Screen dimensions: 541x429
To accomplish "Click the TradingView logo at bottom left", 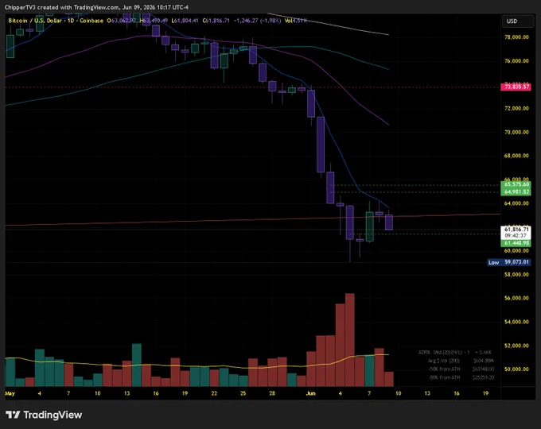I will [x=44, y=415].
